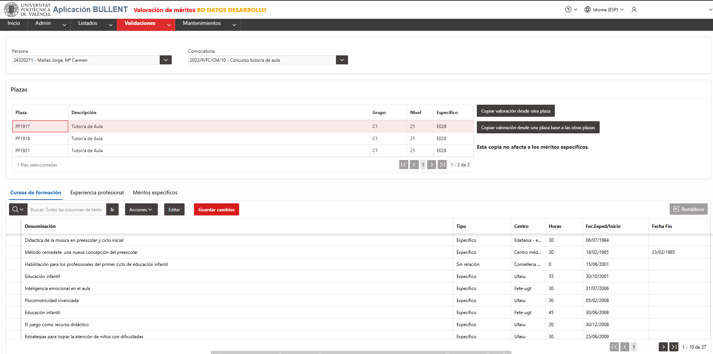
Task: Open the search column selector magnifier
Action: coord(18,209)
